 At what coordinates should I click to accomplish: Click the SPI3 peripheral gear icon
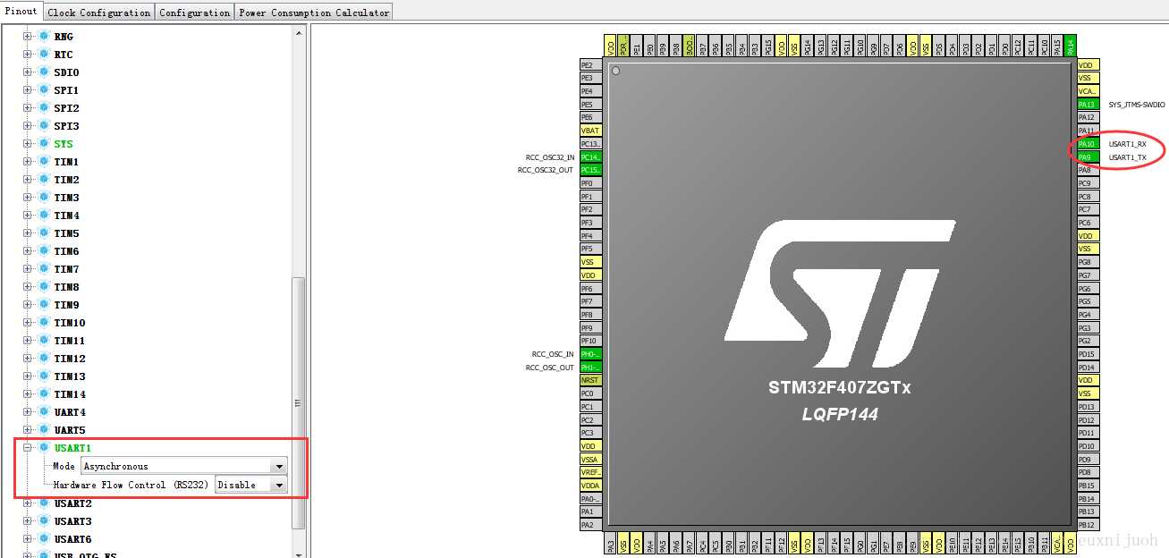(x=43, y=126)
